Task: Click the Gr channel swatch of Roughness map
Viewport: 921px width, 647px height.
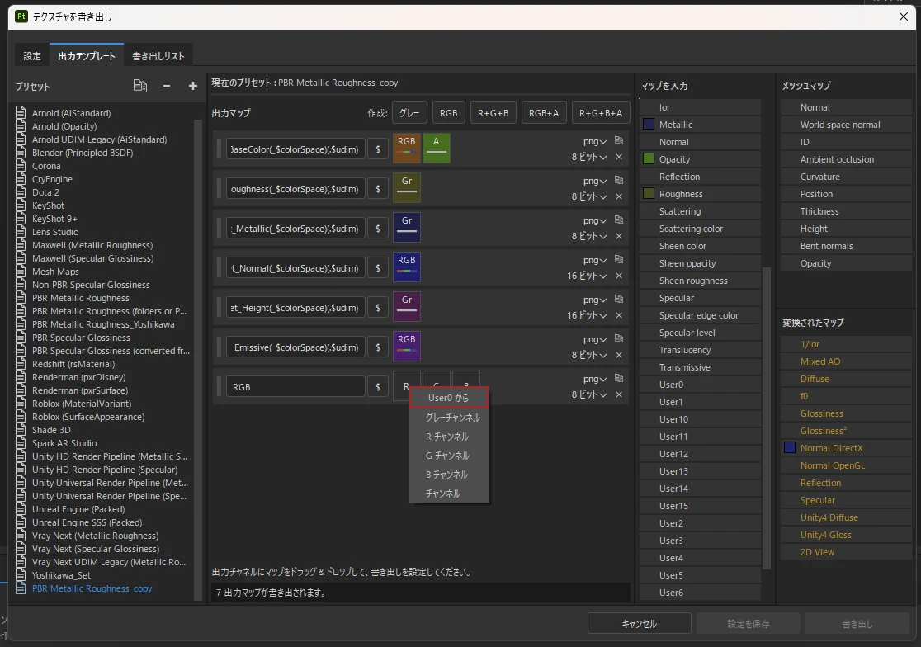Action: [407, 188]
